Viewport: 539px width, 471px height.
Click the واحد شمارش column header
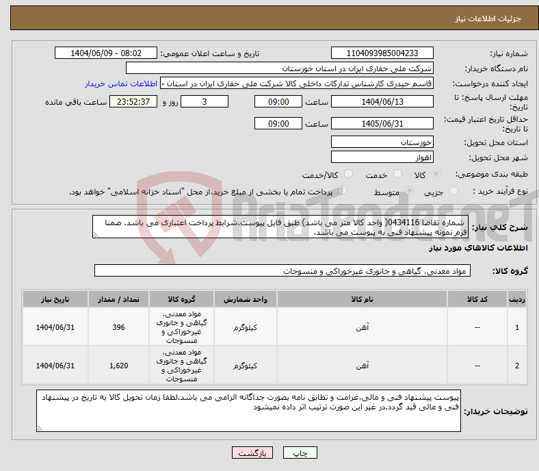coord(245,299)
